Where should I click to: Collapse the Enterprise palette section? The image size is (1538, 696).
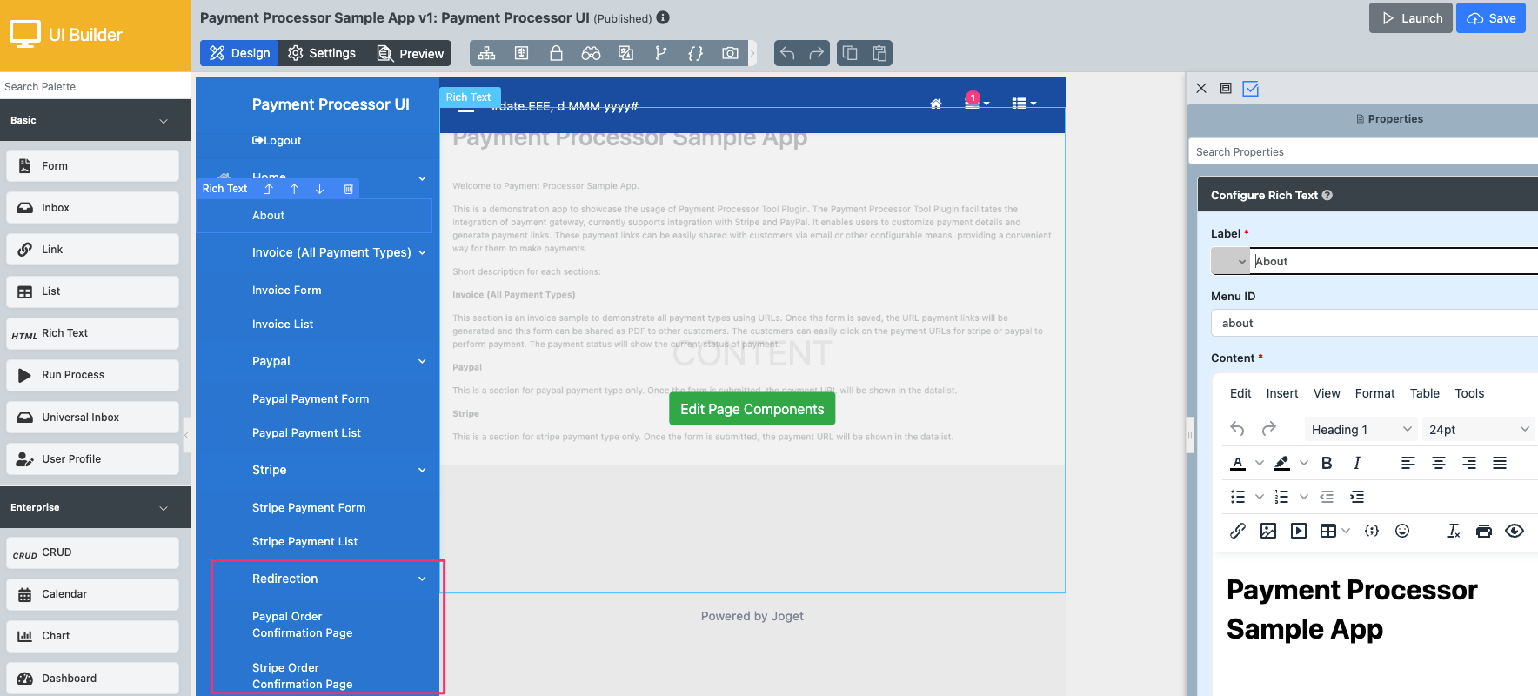click(164, 508)
